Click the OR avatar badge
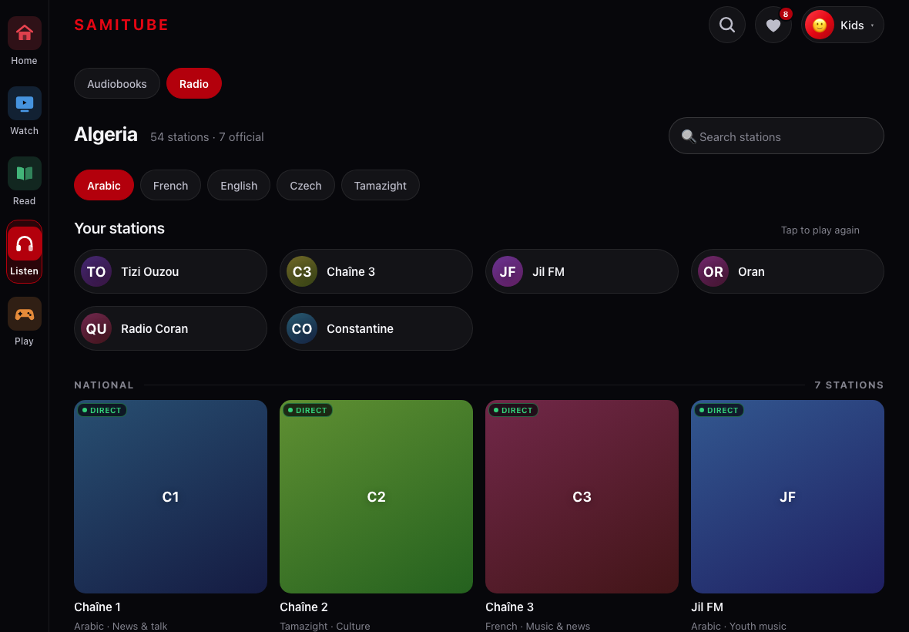909x632 pixels. point(713,271)
